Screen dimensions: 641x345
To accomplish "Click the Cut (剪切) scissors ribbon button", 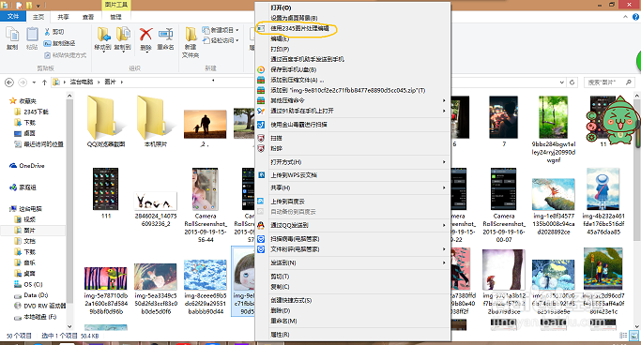I will pos(53,32).
